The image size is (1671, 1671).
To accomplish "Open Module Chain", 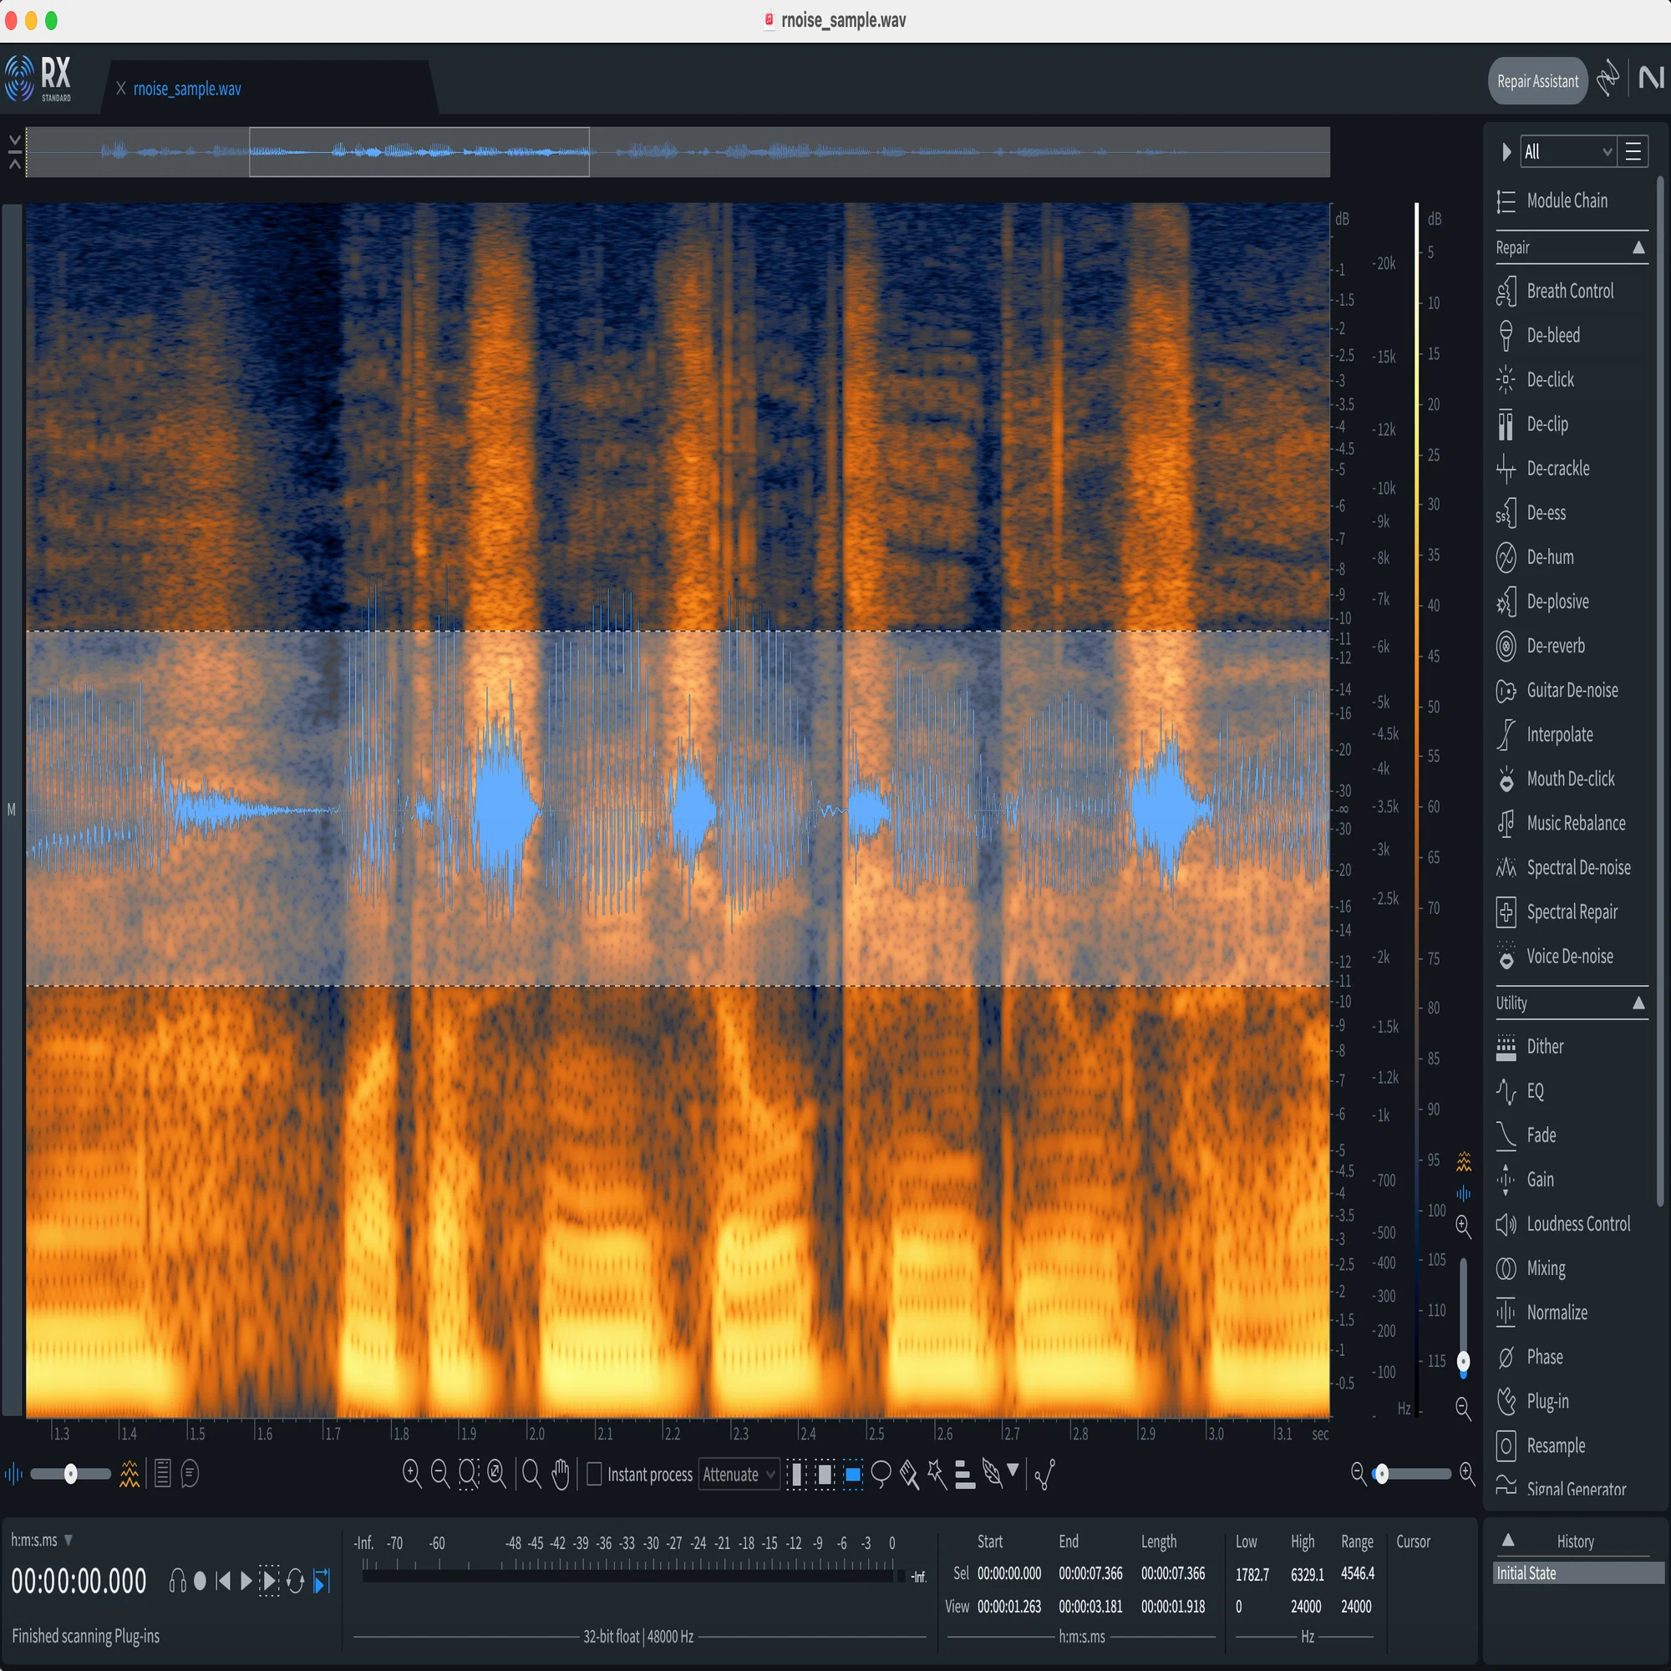I will (1567, 201).
